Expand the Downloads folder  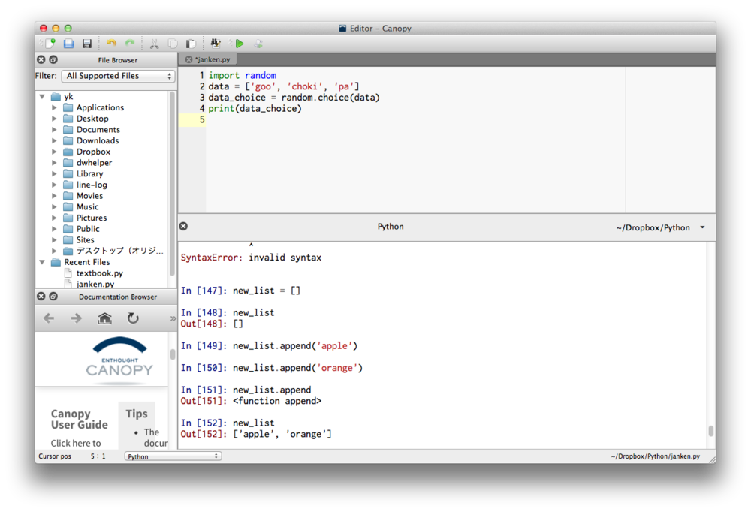(x=54, y=141)
